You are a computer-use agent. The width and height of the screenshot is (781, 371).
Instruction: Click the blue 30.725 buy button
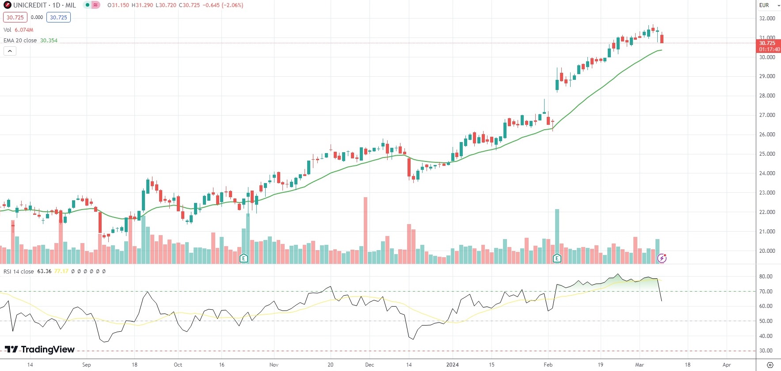coord(58,18)
